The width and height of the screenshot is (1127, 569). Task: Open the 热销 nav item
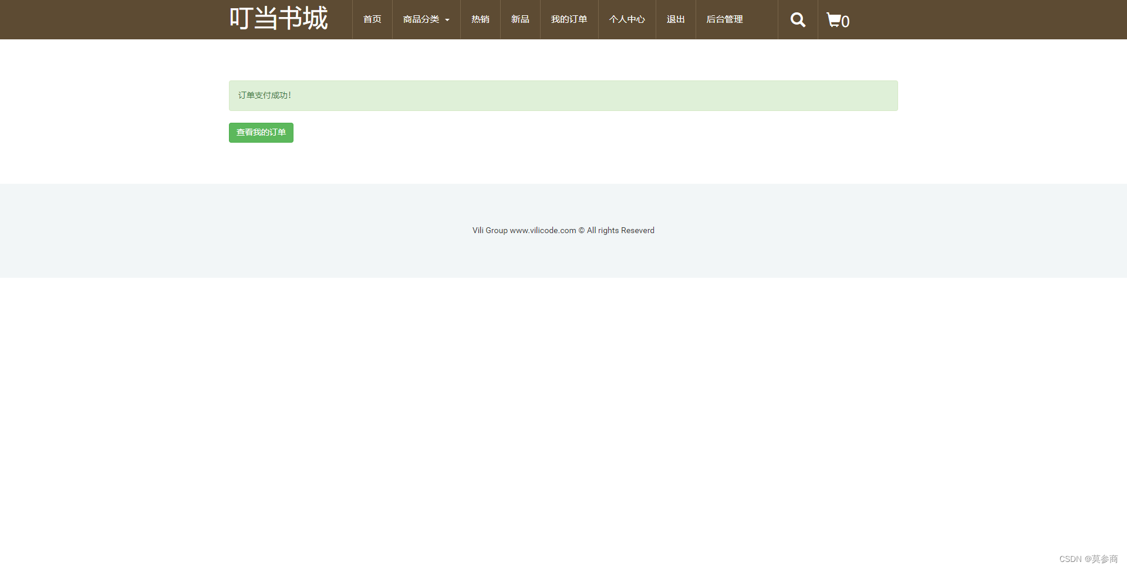[480, 19]
